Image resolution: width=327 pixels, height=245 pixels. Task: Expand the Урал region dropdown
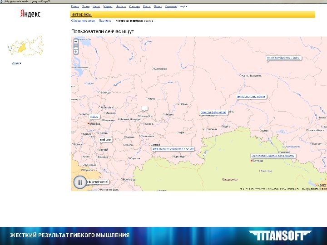16,64
